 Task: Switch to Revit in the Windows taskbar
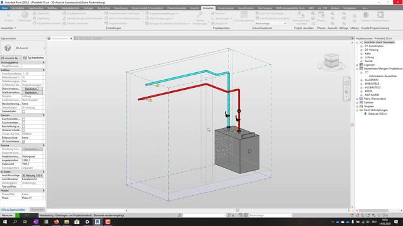(98, 222)
